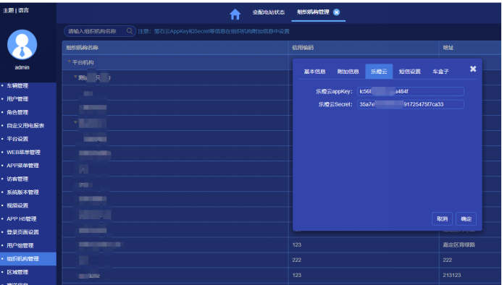Open 访客管理 in the sidebar

coord(17,179)
